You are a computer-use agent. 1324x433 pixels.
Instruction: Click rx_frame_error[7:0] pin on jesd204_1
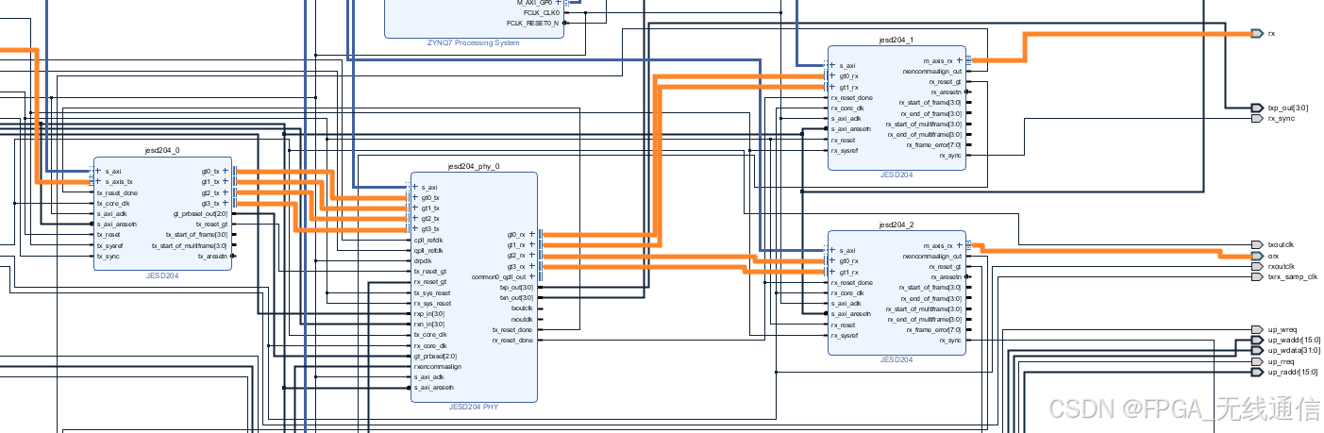(x=935, y=145)
